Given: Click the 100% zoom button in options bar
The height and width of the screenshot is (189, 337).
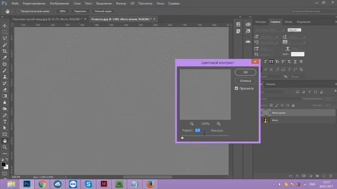Looking at the screenshot, I should point(63,11).
